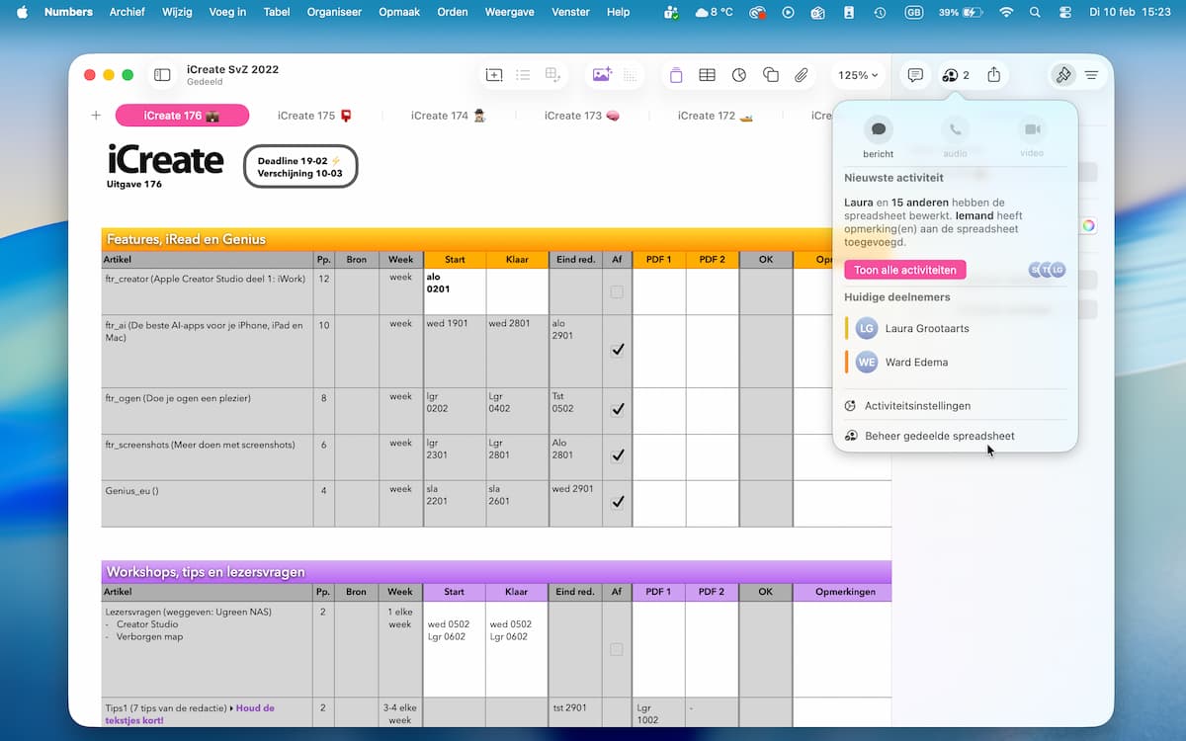Open the shapes insert icon
The height and width of the screenshot is (741, 1186).
[x=771, y=75]
